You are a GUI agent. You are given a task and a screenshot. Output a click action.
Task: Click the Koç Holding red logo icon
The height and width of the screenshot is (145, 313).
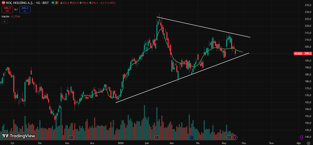point(4,3)
